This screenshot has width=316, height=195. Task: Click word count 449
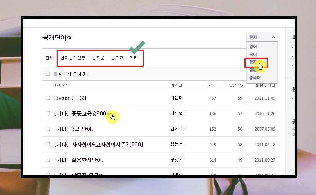point(213,145)
